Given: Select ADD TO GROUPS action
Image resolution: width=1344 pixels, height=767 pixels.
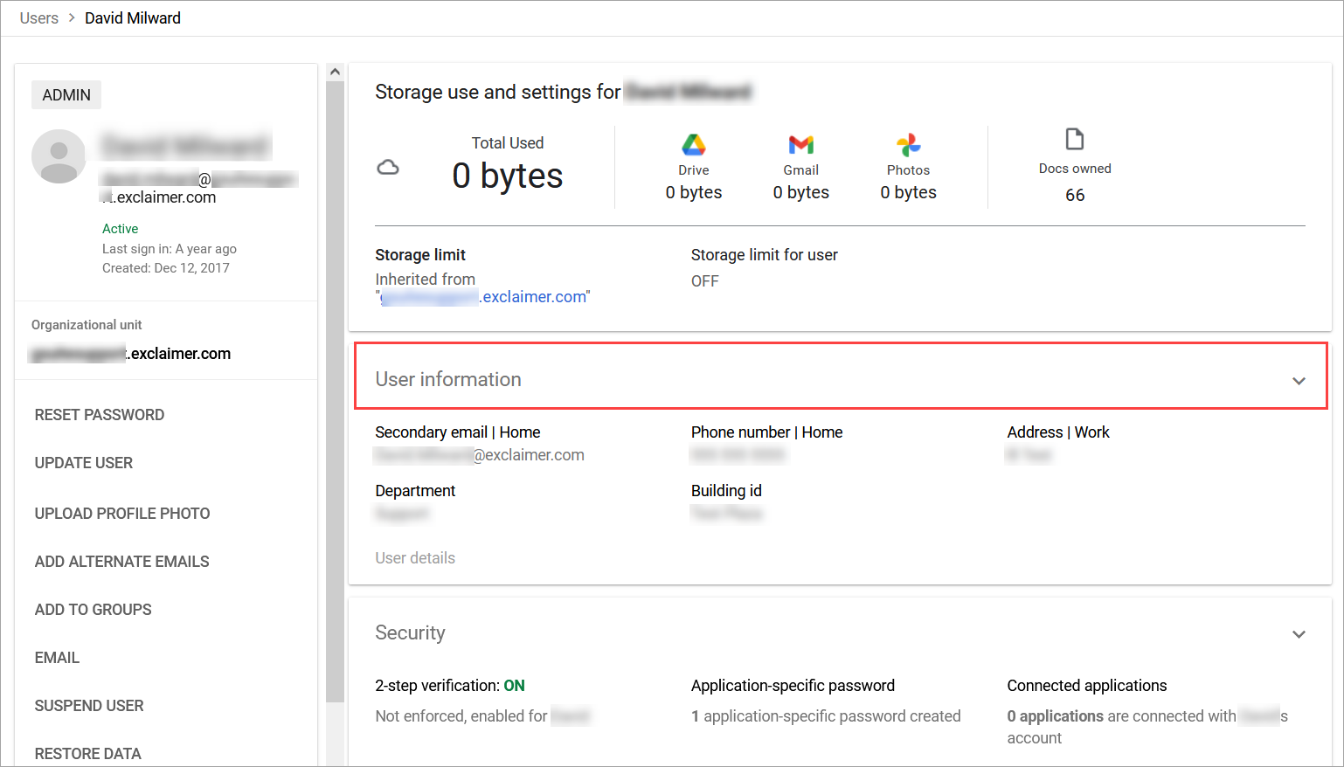Looking at the screenshot, I should tap(94, 610).
